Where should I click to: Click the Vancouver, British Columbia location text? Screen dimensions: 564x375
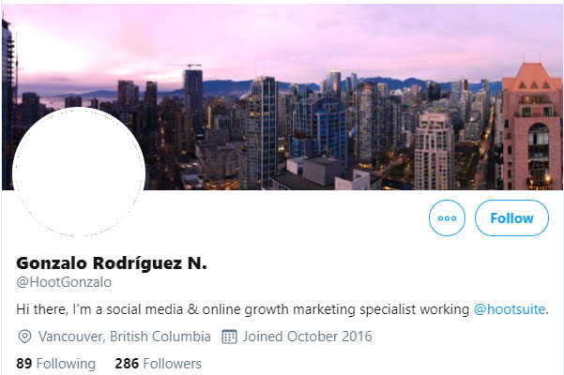(125, 337)
